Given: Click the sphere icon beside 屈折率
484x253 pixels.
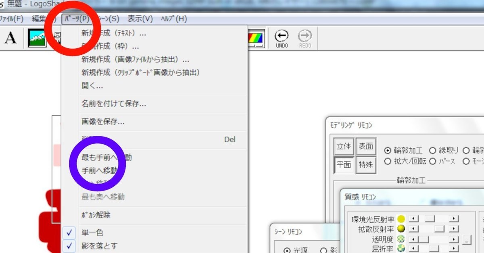Looking at the screenshot, I should [x=401, y=249].
